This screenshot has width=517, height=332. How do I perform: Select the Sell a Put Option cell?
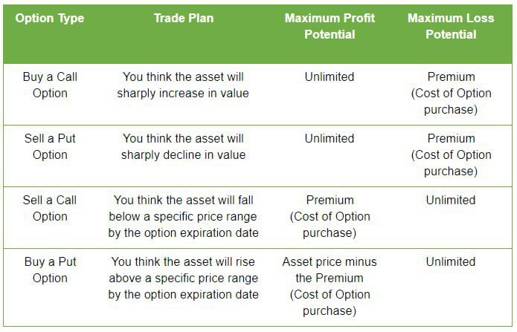(x=50, y=146)
